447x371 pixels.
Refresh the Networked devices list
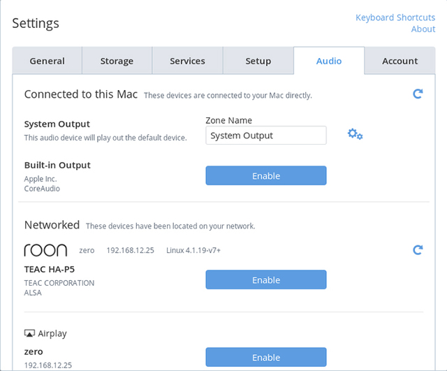(418, 249)
